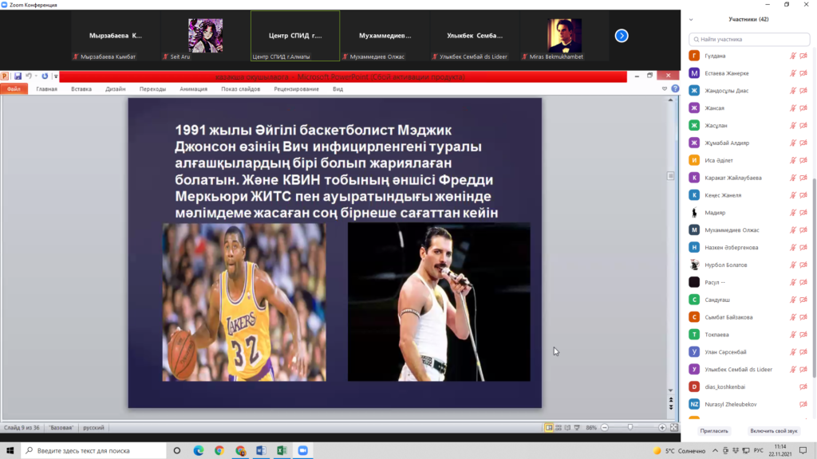Click Включить свой звук button
Image resolution: width=817 pixels, height=459 pixels.
click(775, 430)
